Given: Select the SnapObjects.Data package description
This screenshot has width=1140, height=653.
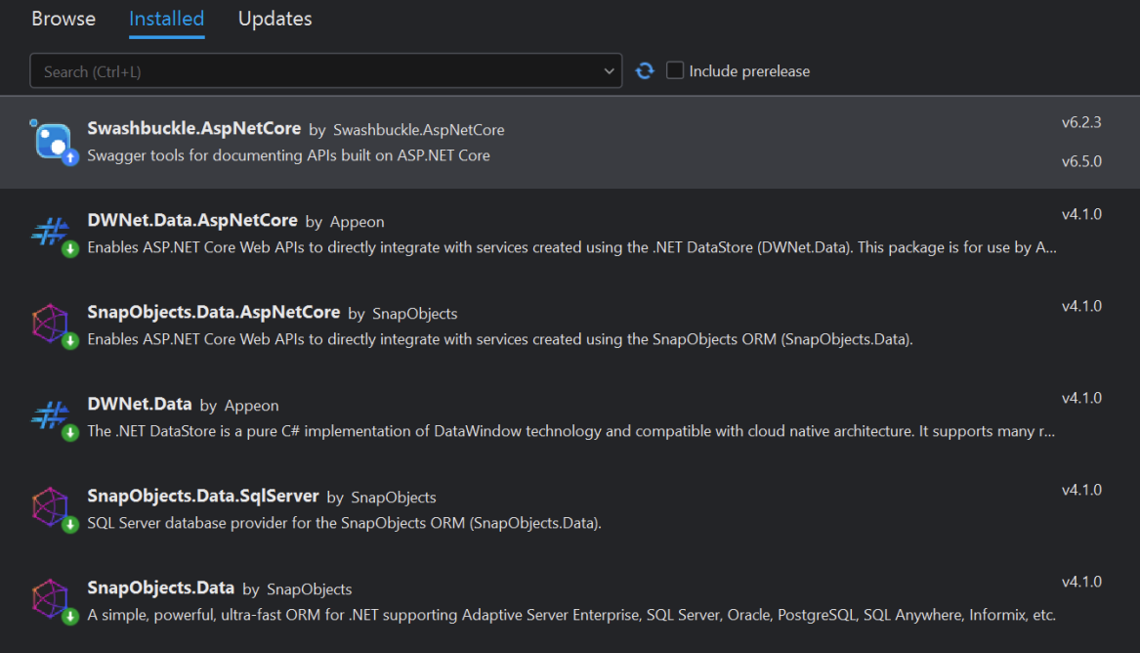Looking at the screenshot, I should point(570,615).
